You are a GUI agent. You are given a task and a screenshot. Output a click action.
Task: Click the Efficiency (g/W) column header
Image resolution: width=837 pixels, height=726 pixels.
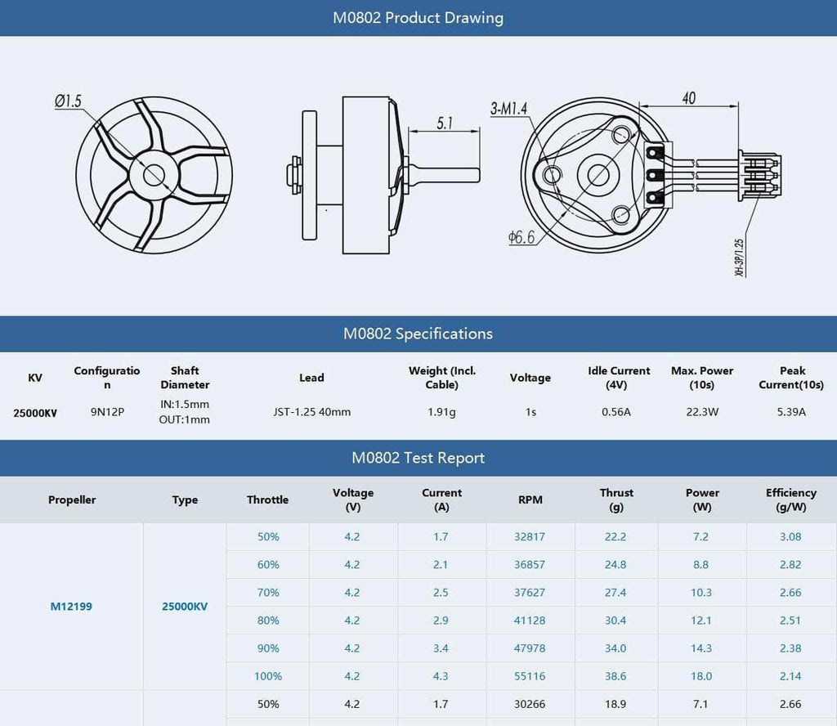[x=790, y=500]
